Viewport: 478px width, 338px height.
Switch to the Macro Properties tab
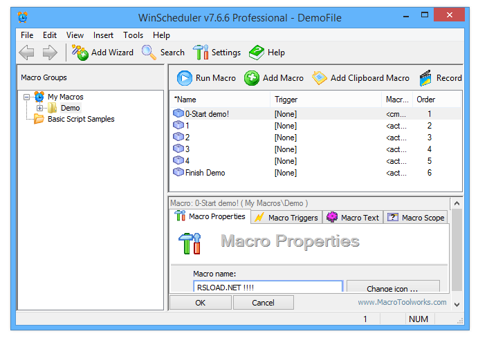coord(210,216)
